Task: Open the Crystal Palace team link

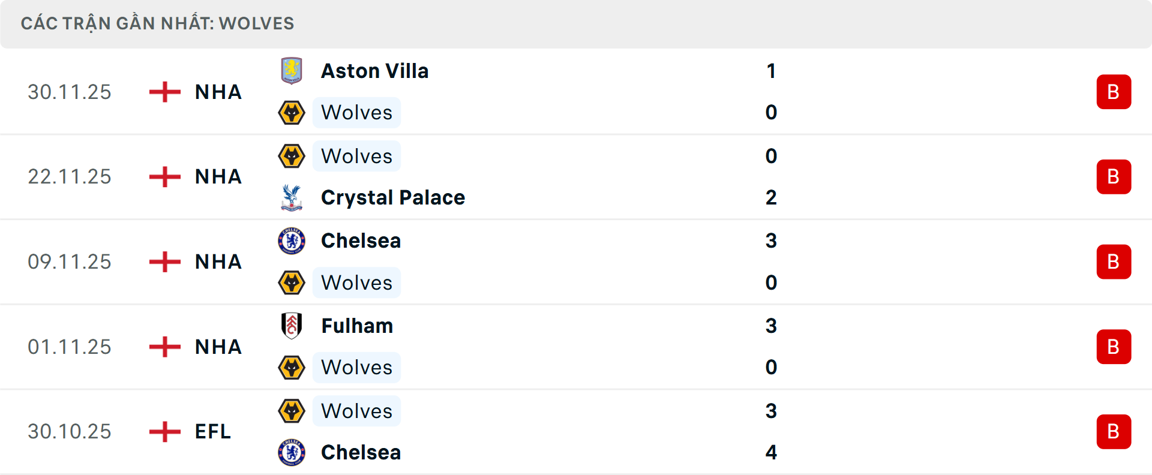Action: (x=392, y=197)
